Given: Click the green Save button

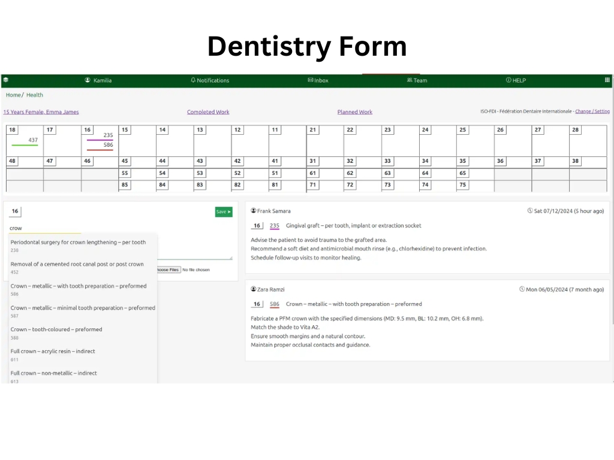Looking at the screenshot, I should [x=224, y=211].
